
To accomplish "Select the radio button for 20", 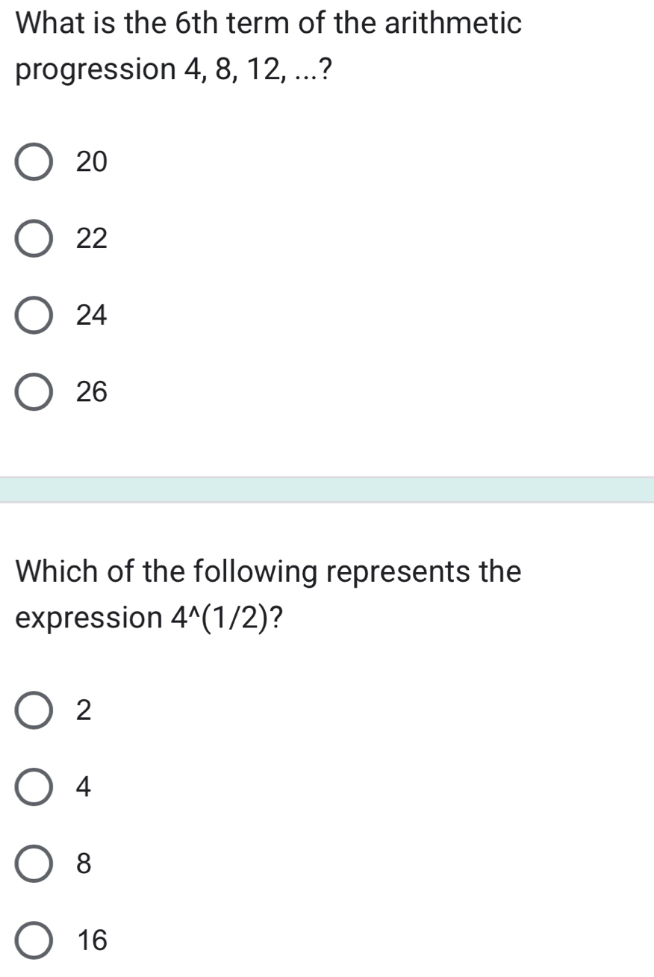I will [34, 162].
